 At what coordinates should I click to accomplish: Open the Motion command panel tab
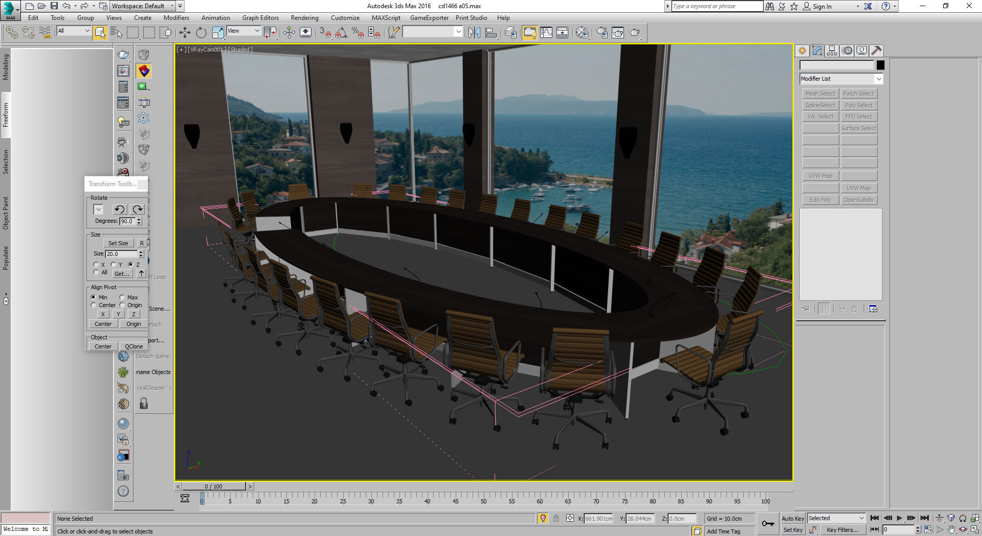[x=847, y=51]
